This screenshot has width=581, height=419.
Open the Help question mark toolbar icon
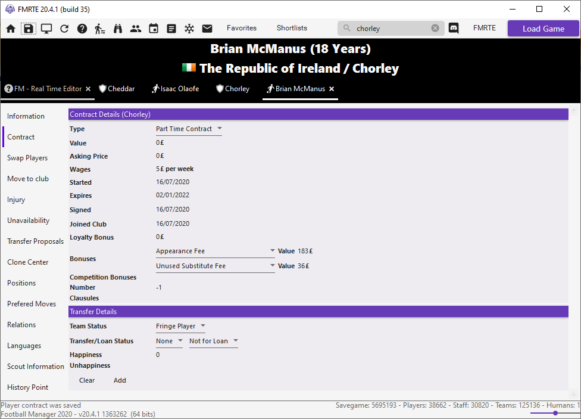[82, 29]
